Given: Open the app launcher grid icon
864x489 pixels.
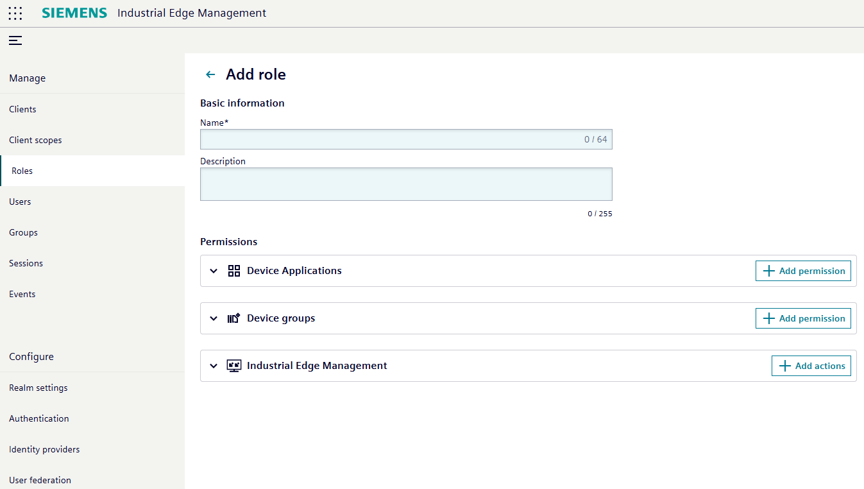Looking at the screenshot, I should (15, 13).
